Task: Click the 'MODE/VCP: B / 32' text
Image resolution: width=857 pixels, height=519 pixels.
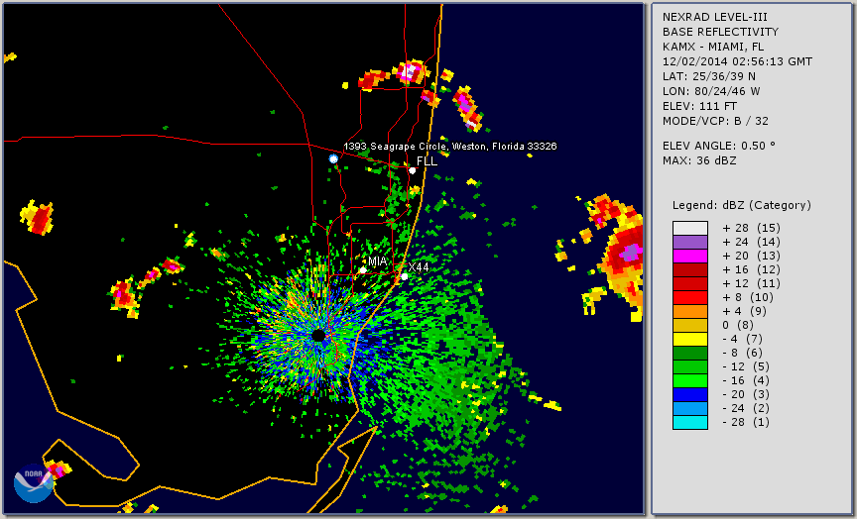Action: tap(715, 121)
